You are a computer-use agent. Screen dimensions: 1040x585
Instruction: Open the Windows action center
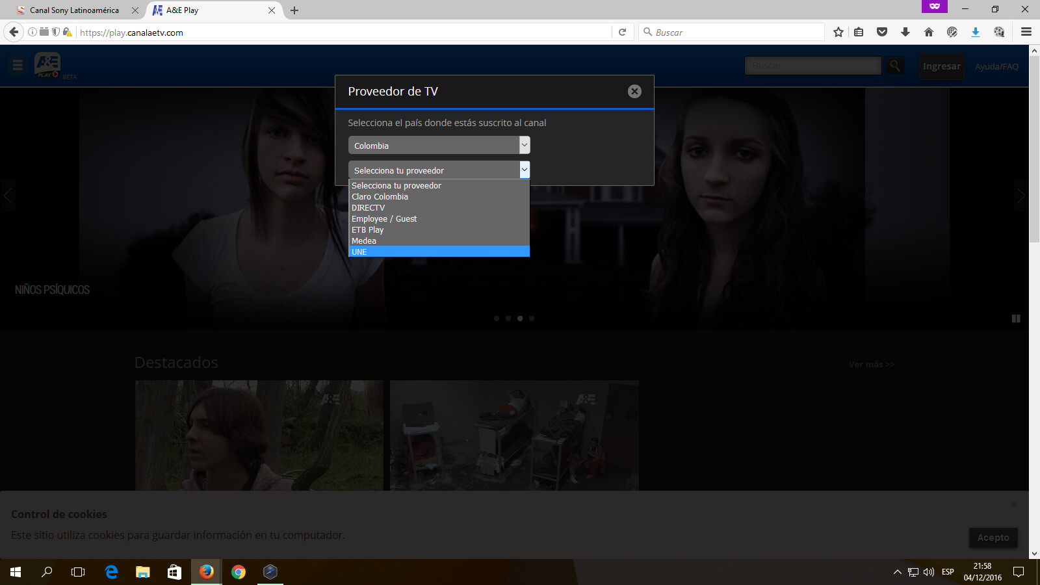coord(1019,572)
